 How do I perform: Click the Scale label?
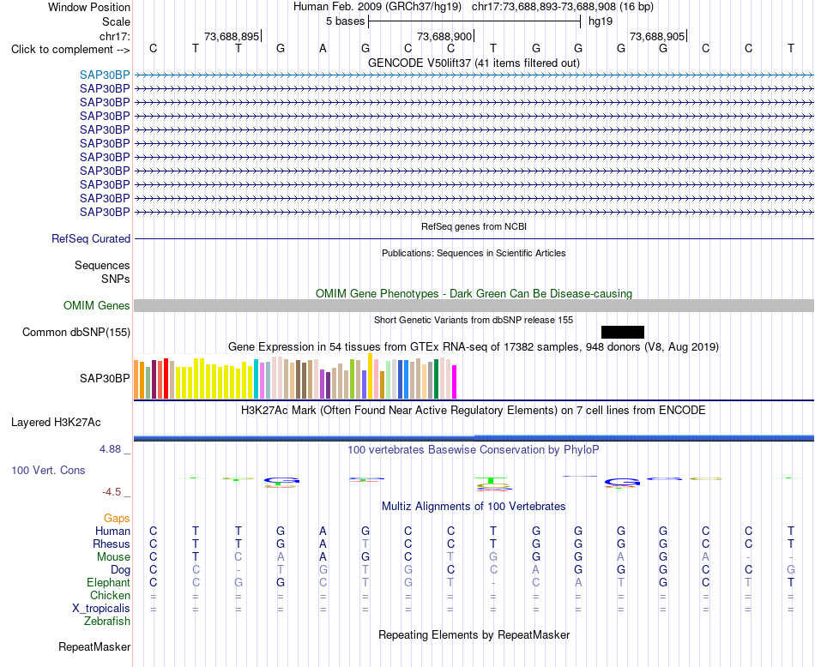point(116,21)
